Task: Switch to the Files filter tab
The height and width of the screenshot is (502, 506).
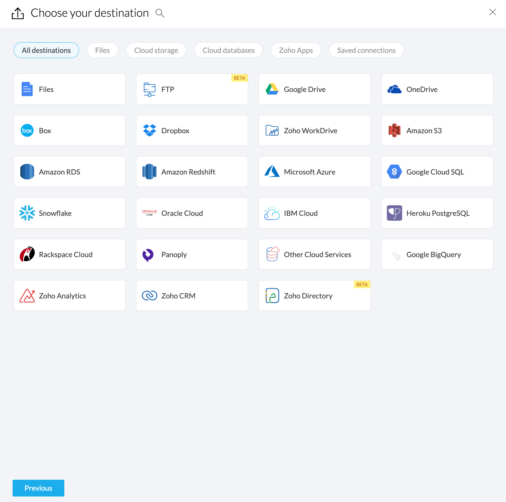Action: (x=102, y=50)
